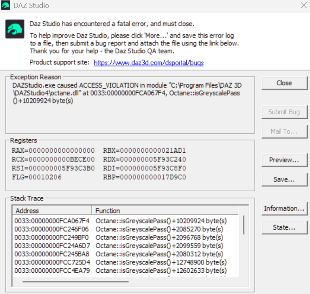Click the 'Product support site:' label
The width and height of the screenshot is (310, 294).
(59, 62)
